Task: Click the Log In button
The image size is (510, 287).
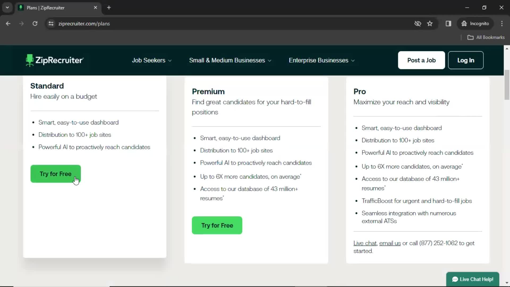Action: (466, 60)
